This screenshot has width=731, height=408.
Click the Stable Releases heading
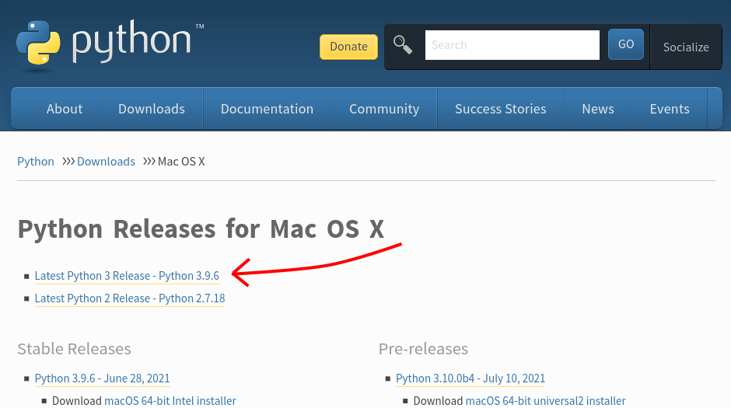[x=74, y=349]
